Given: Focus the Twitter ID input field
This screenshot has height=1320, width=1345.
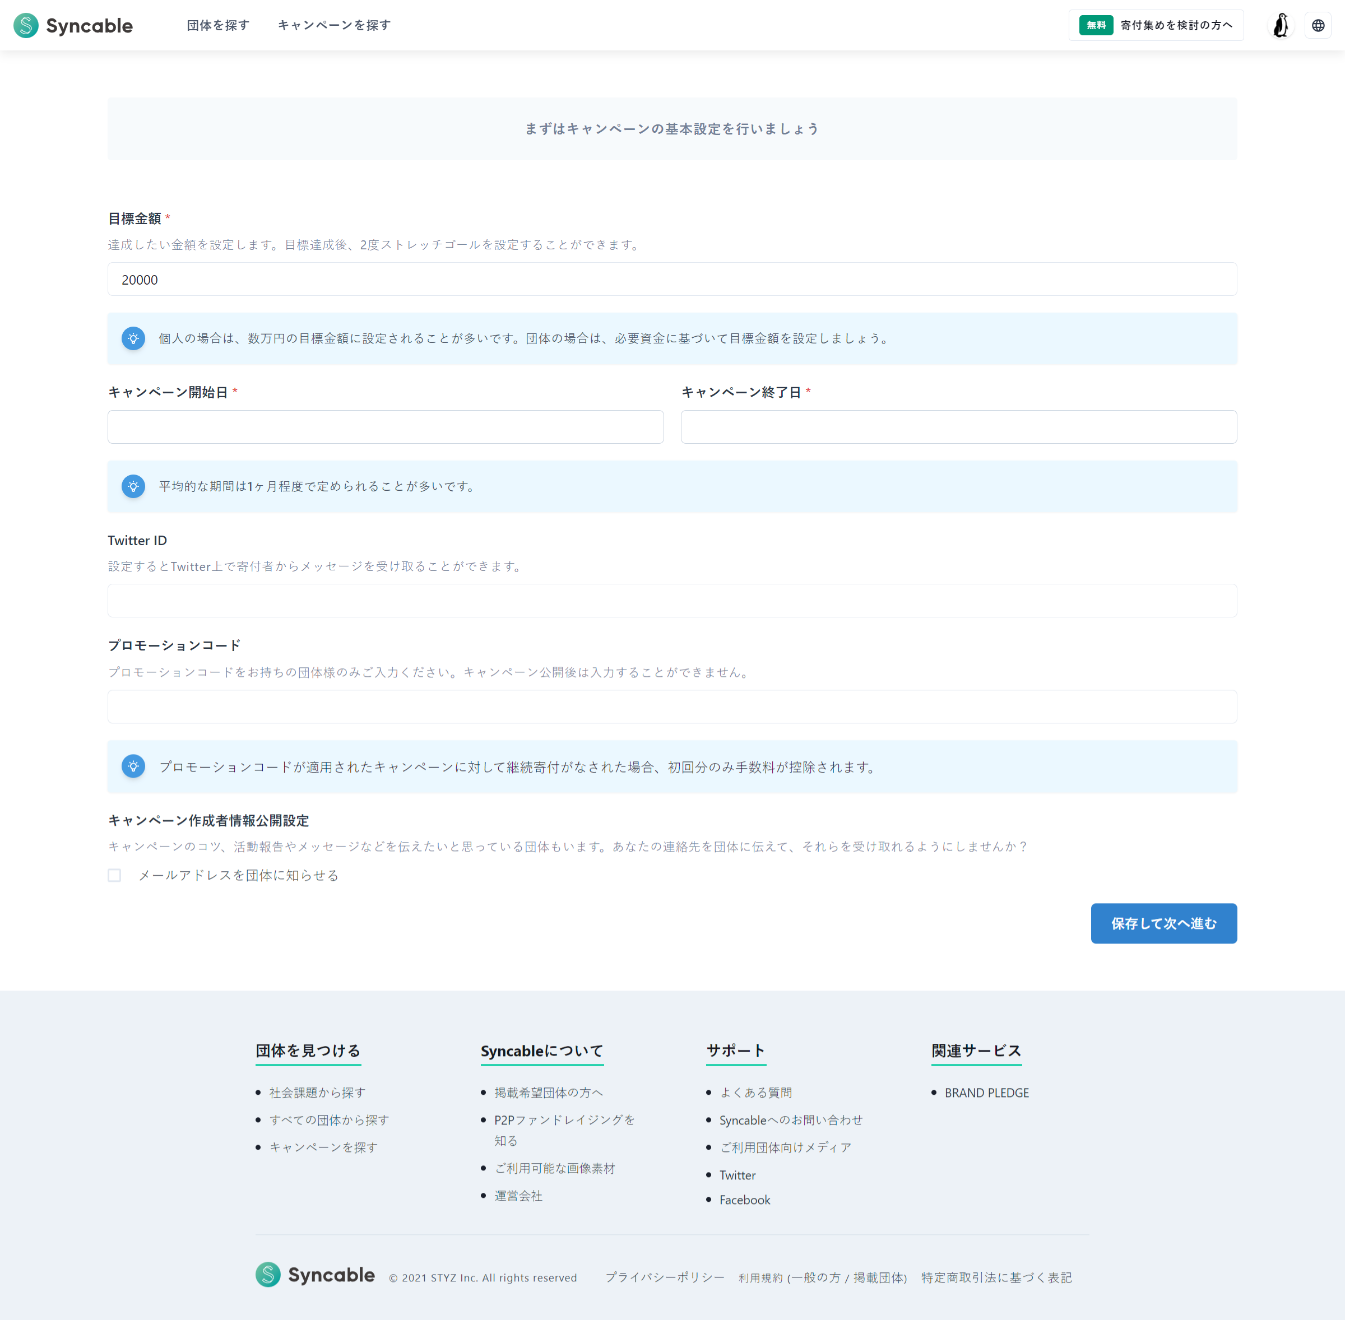Looking at the screenshot, I should coord(672,601).
